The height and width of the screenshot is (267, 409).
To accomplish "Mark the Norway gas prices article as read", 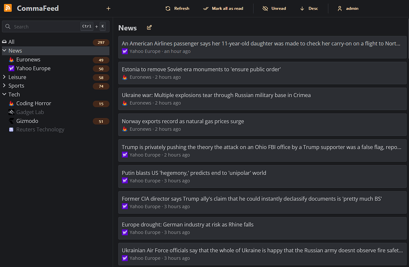I will [x=262, y=125].
